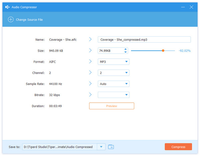Click the Audio Compressor speaker icon
This screenshot has height=156, width=200.
8,7
